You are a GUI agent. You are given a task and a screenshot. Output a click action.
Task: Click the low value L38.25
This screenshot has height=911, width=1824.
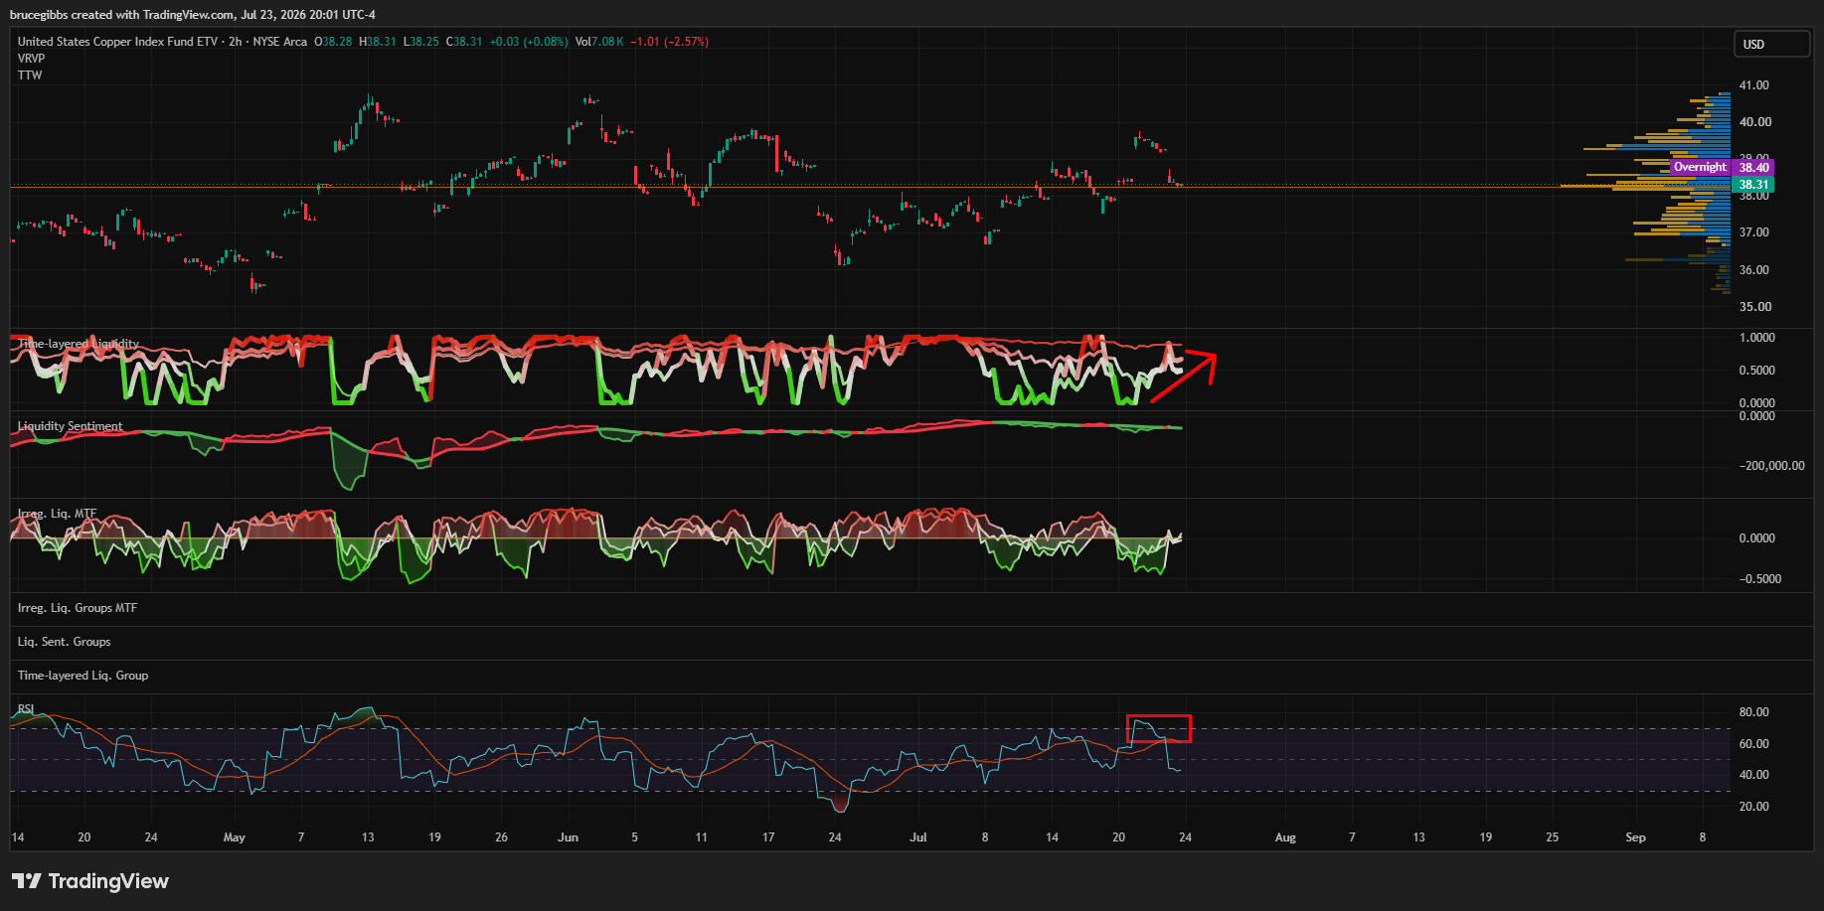tap(420, 42)
